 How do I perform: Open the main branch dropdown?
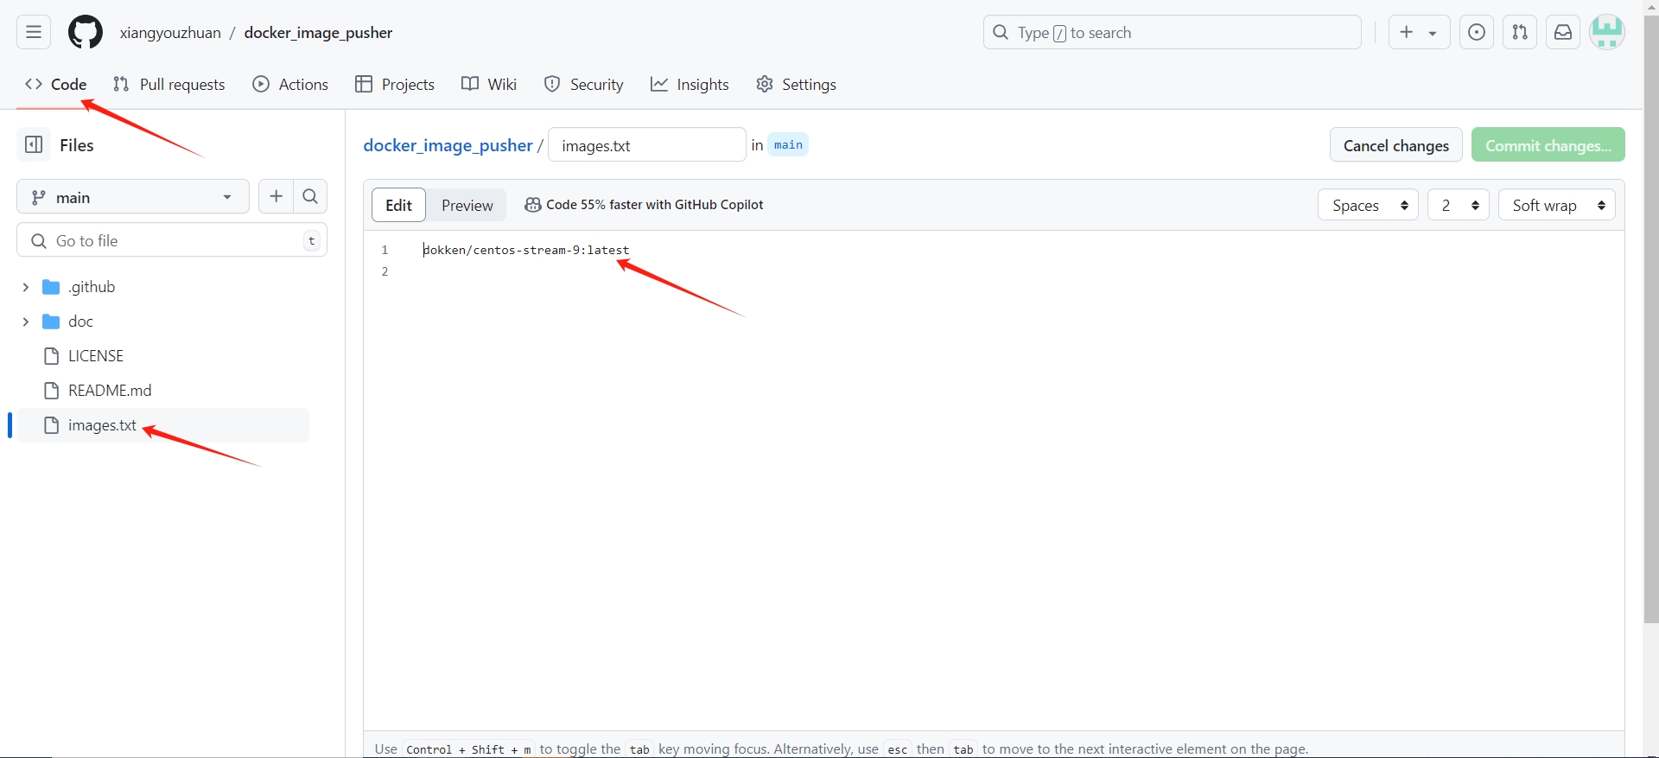pos(132,197)
